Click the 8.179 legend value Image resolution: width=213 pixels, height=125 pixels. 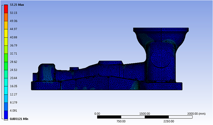click(13, 102)
